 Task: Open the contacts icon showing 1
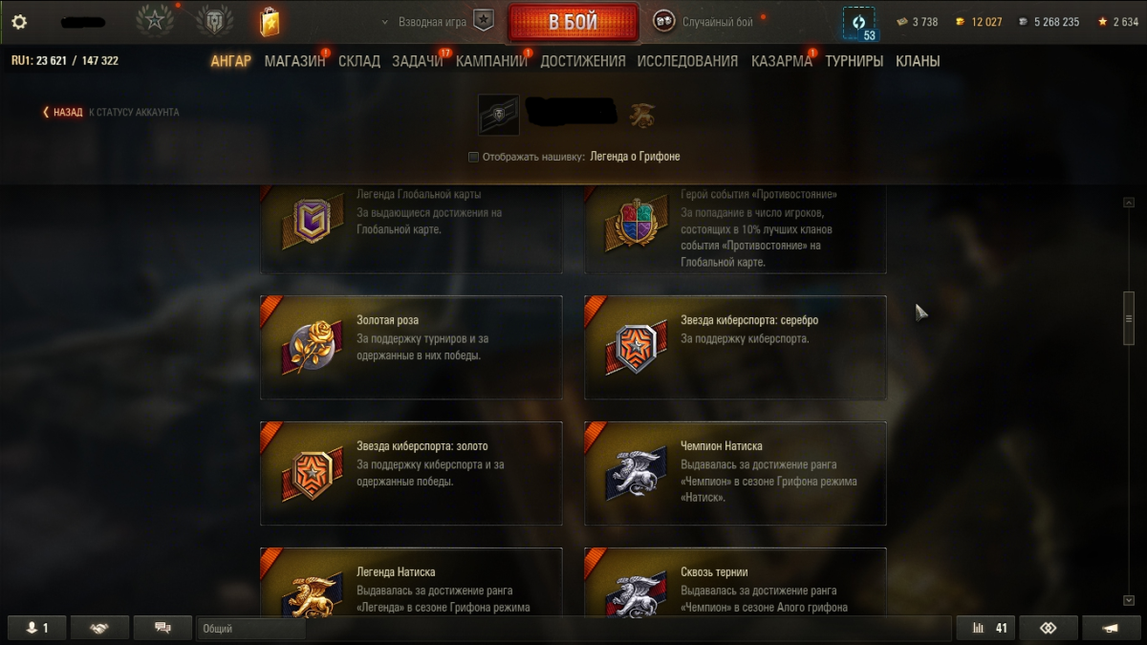35,628
